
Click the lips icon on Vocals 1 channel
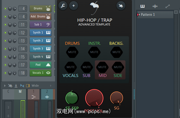tap(48, 73)
